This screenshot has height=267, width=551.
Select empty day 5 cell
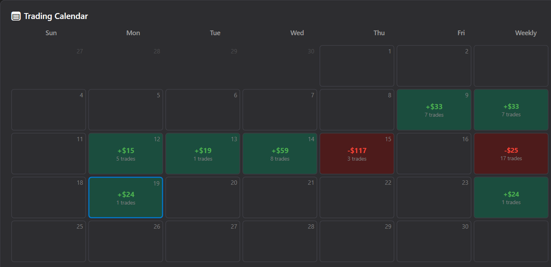[126, 110]
